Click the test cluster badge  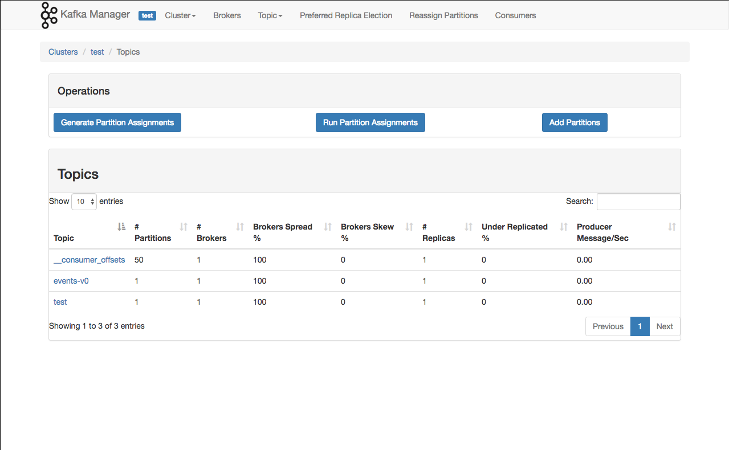point(147,15)
